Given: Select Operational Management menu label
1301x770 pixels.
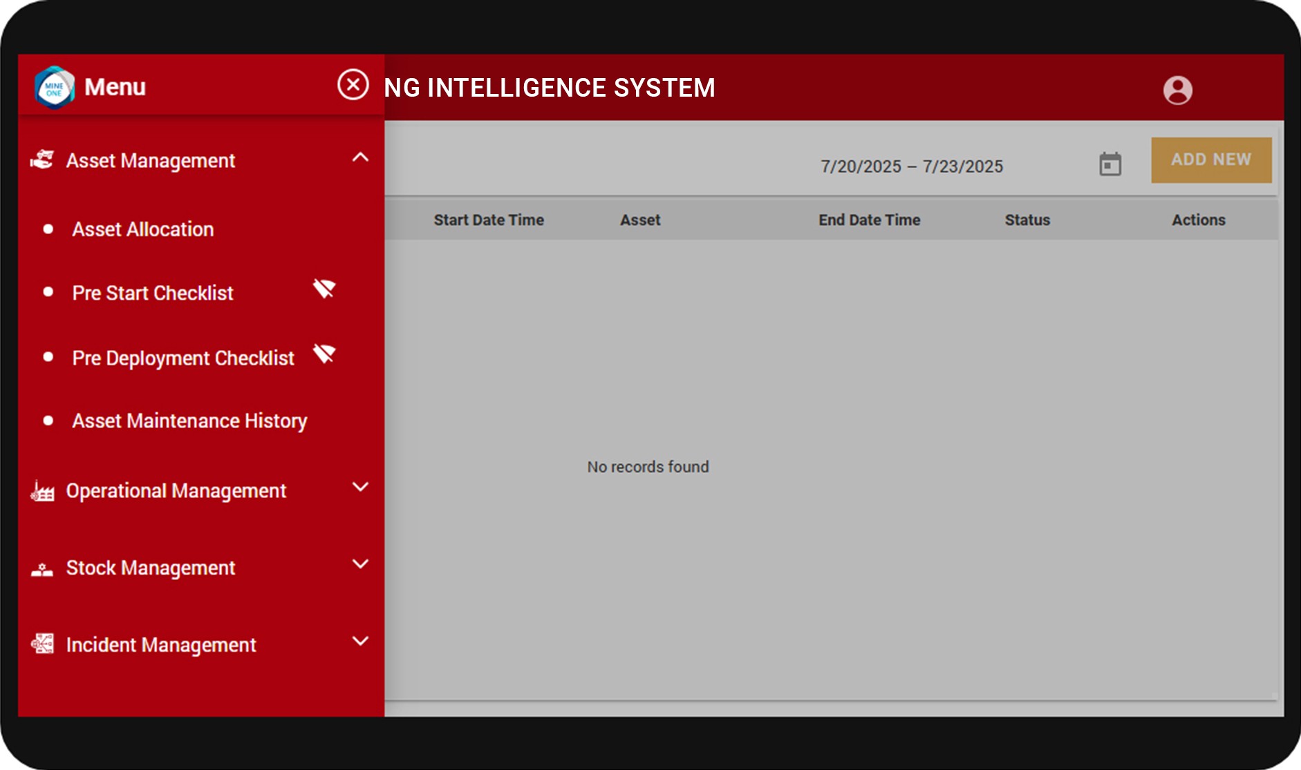Looking at the screenshot, I should coord(176,491).
